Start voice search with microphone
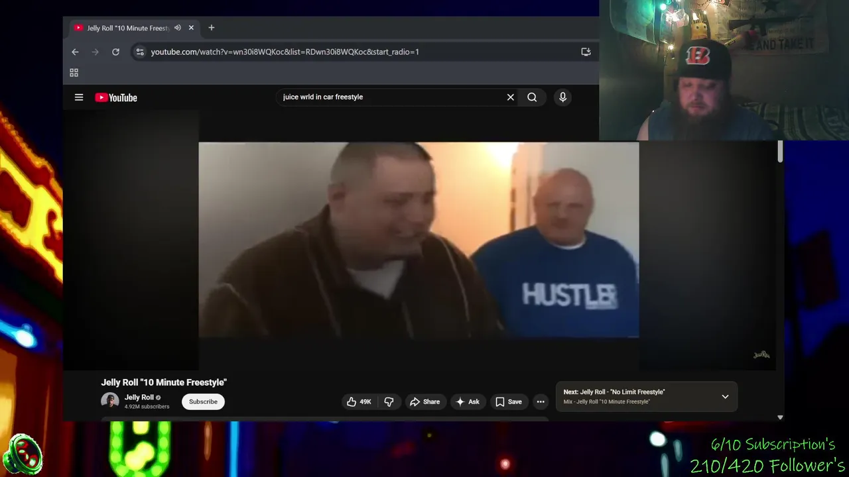849x477 pixels. tap(562, 97)
